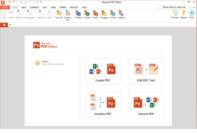Open the Purchase cart icon

point(175,14)
